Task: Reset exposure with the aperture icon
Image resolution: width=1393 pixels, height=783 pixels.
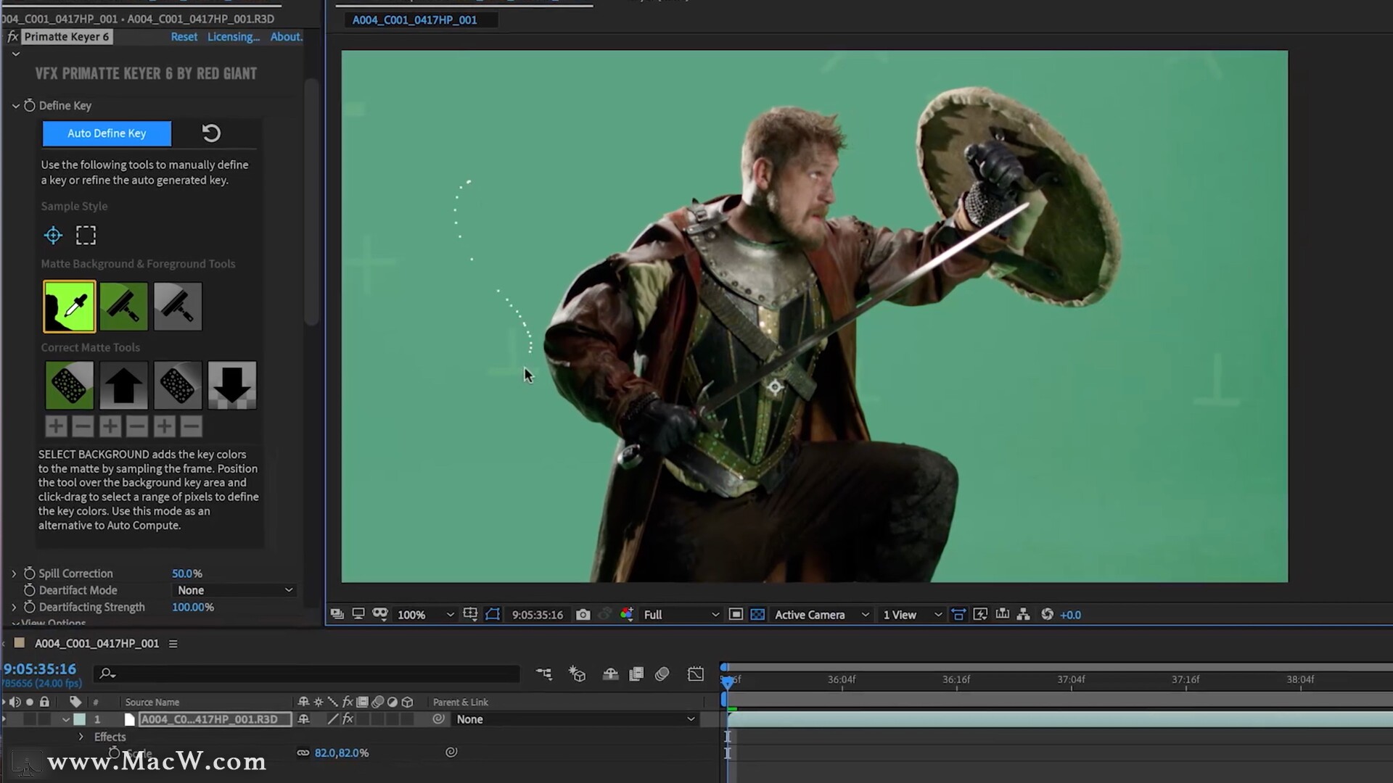Action: 1047,614
